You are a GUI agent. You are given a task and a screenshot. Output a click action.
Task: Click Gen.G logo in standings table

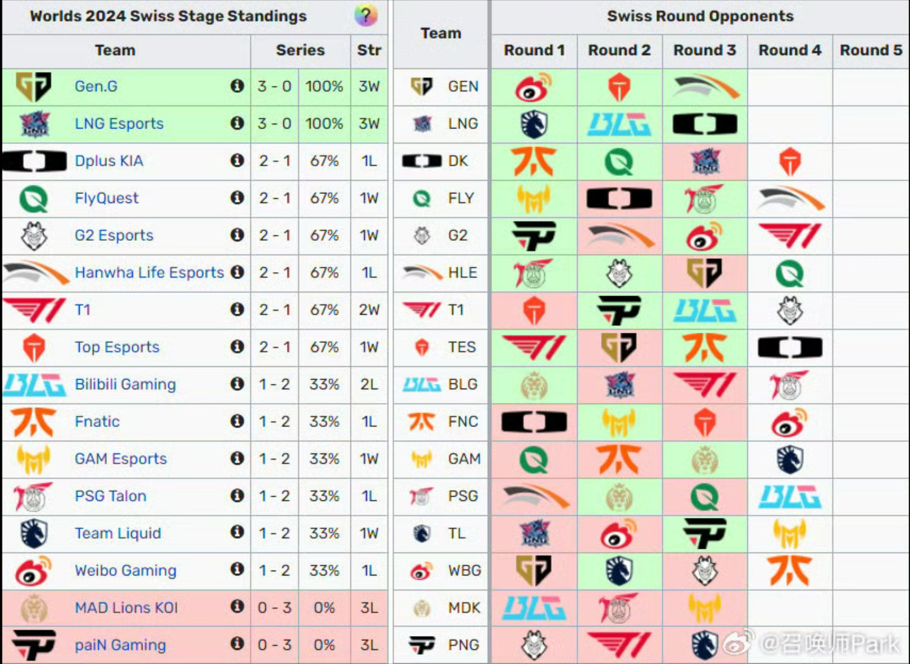[x=33, y=86]
